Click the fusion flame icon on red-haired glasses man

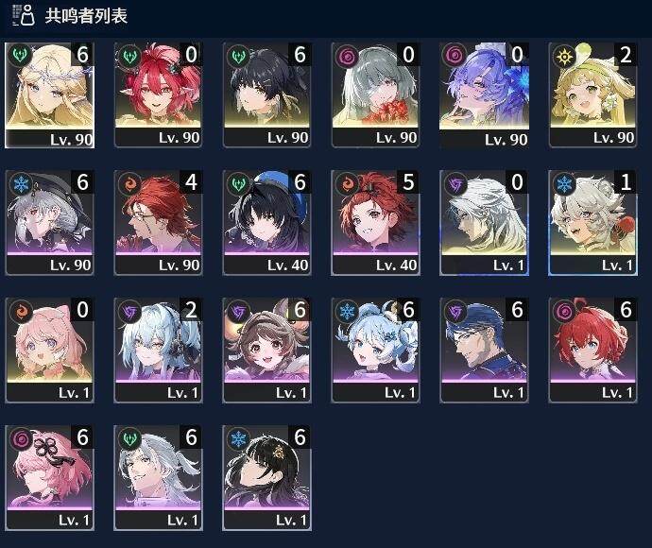pyautogui.click(x=129, y=183)
